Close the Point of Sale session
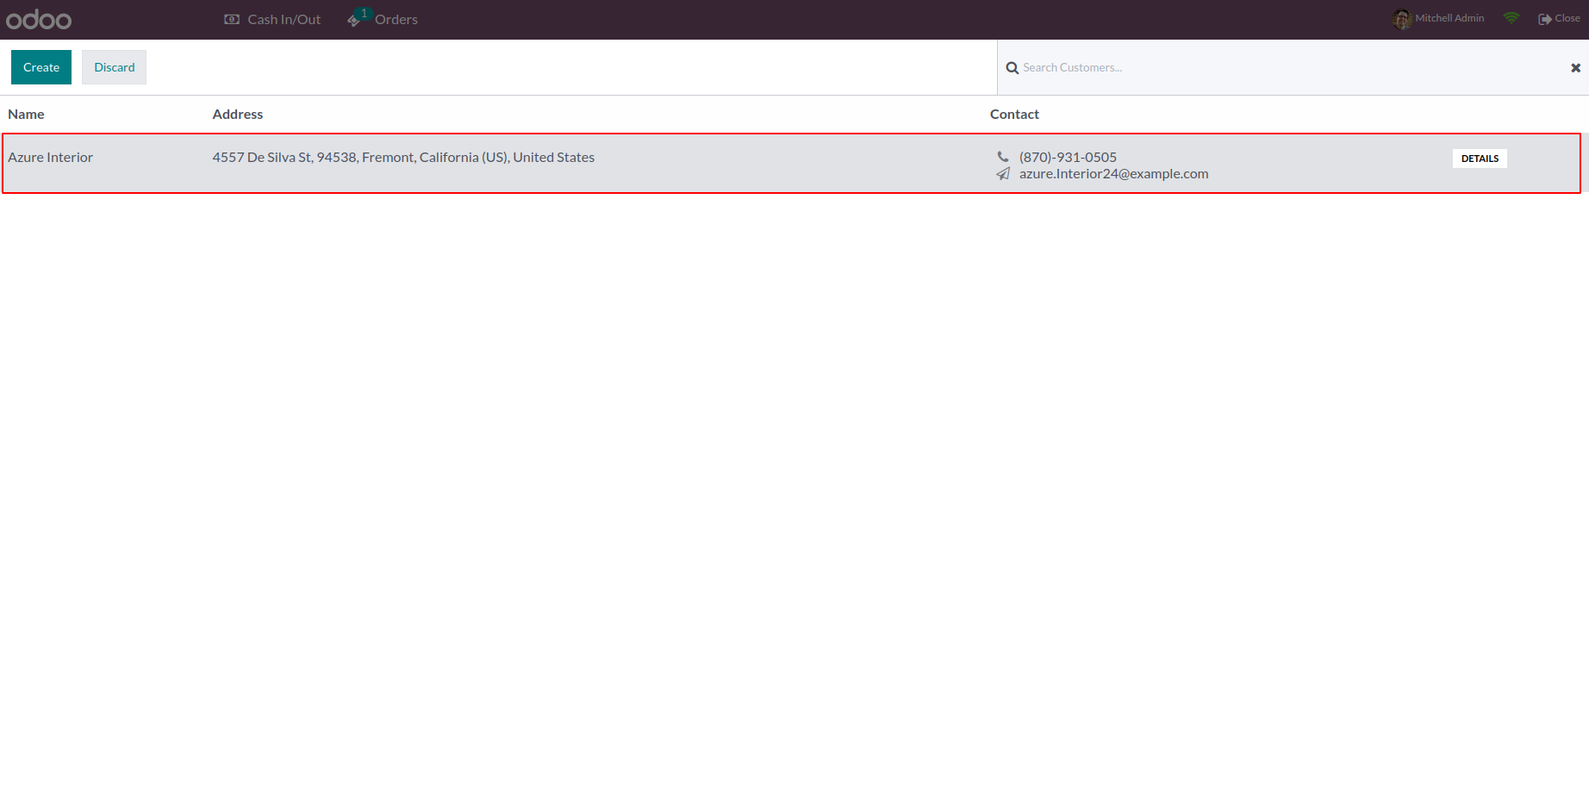Image resolution: width=1589 pixels, height=809 pixels. tap(1559, 18)
